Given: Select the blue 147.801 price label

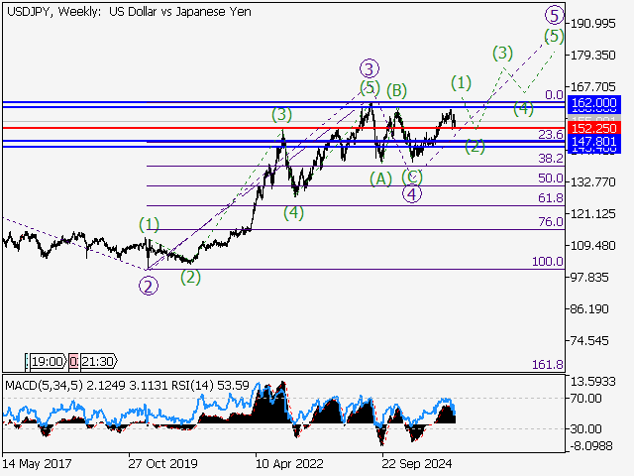Looking at the screenshot, I should [x=593, y=143].
